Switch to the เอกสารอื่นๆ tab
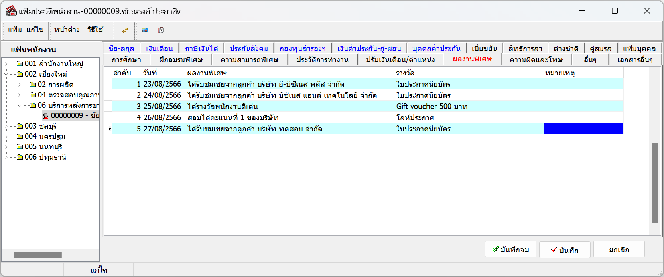664x277 pixels. click(x=635, y=59)
